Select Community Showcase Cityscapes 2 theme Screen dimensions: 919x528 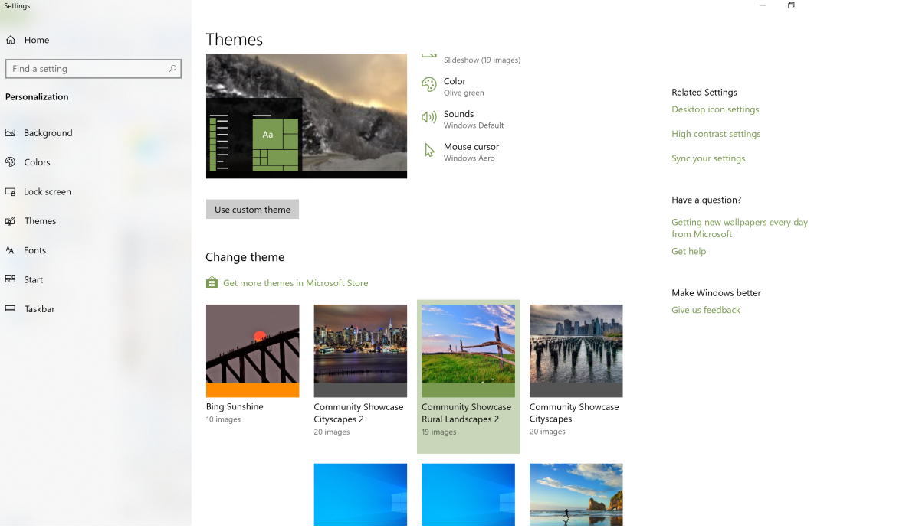[x=360, y=350]
